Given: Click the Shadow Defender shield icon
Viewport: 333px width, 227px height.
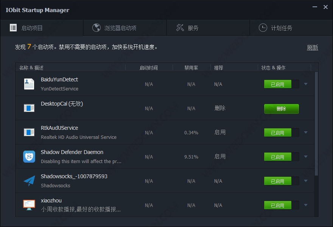Looking at the screenshot, I should (29, 157).
